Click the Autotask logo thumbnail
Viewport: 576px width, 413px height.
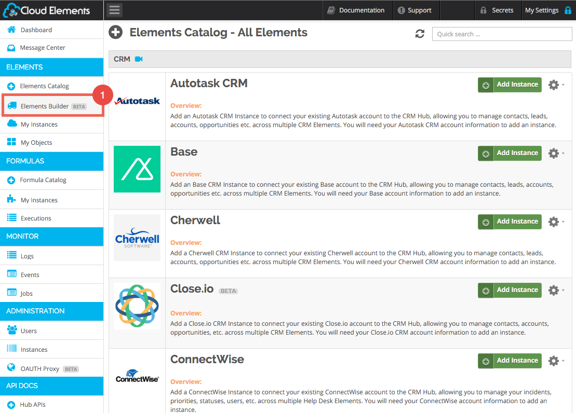click(137, 101)
